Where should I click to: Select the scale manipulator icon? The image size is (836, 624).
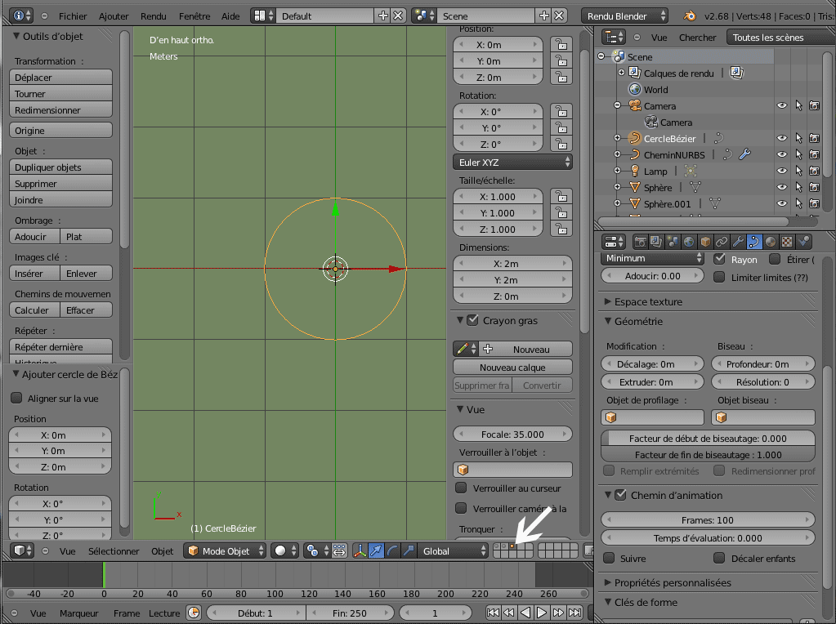[x=409, y=551]
